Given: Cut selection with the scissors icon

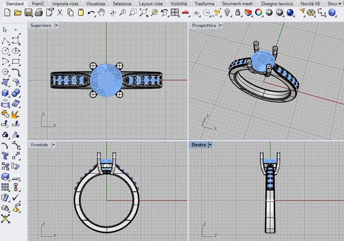Looking at the screenshot, I should 60,13.
